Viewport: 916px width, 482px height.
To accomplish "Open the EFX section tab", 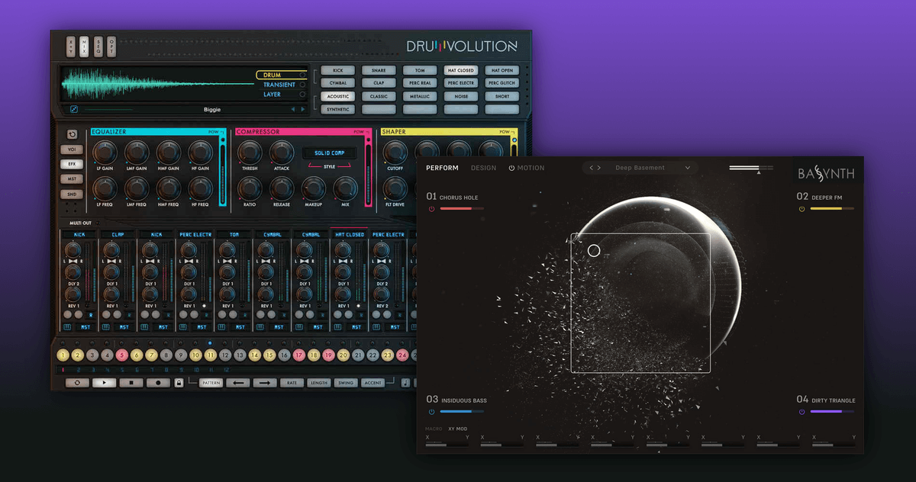I will (x=72, y=164).
